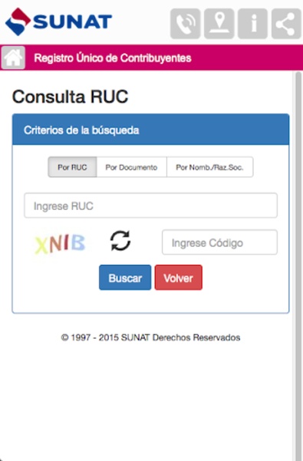
Task: Show the information icon in the header
Action: pos(253,24)
